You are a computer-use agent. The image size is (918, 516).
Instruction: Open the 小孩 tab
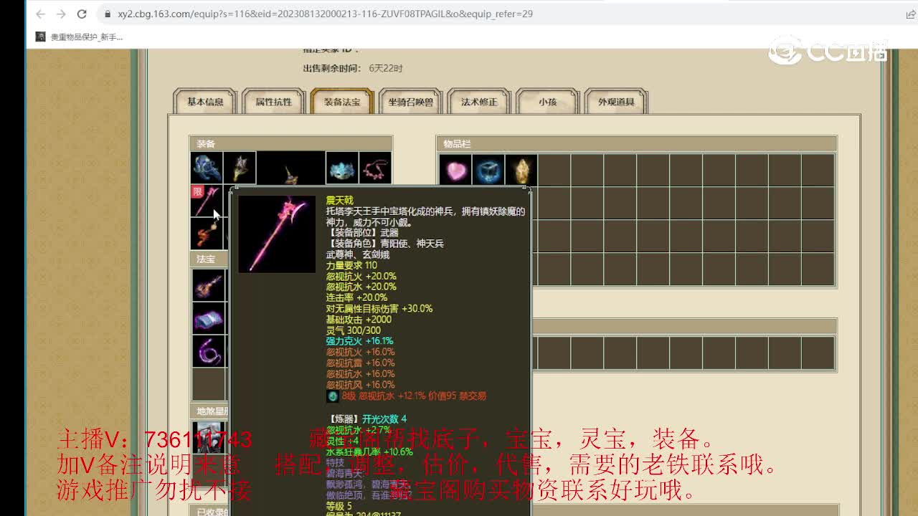point(548,102)
